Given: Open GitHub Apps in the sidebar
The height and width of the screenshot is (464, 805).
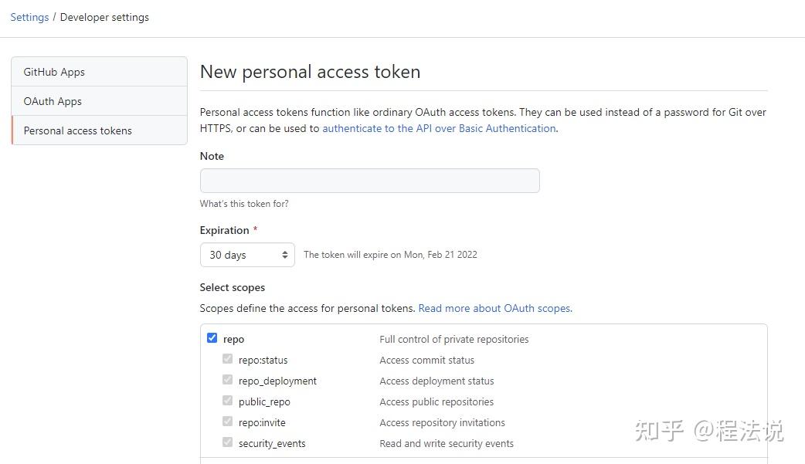Looking at the screenshot, I should pos(99,72).
